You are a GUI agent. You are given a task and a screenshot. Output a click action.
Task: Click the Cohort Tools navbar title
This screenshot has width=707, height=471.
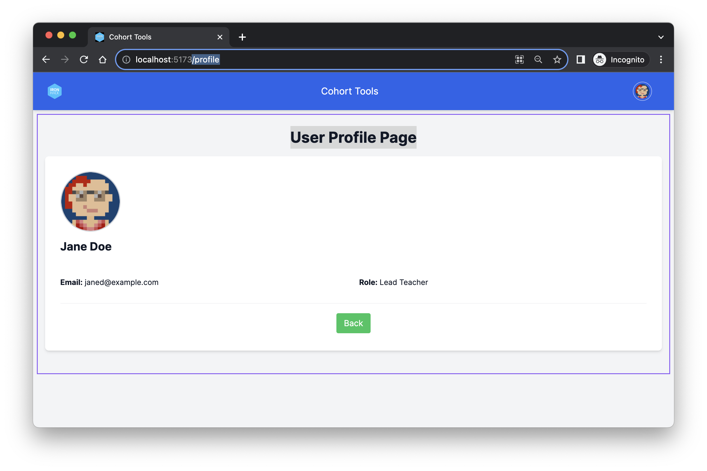tap(350, 91)
